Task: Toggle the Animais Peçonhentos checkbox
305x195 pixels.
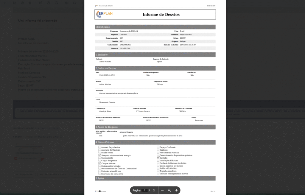Action: tap(99, 147)
